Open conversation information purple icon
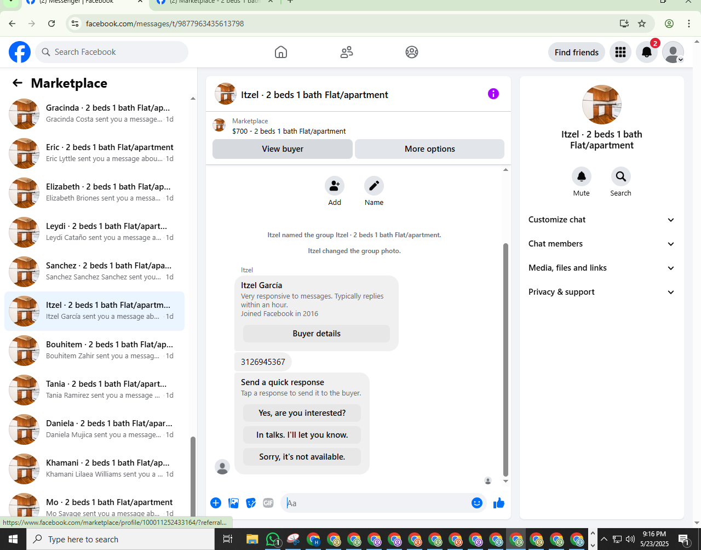 click(x=493, y=94)
